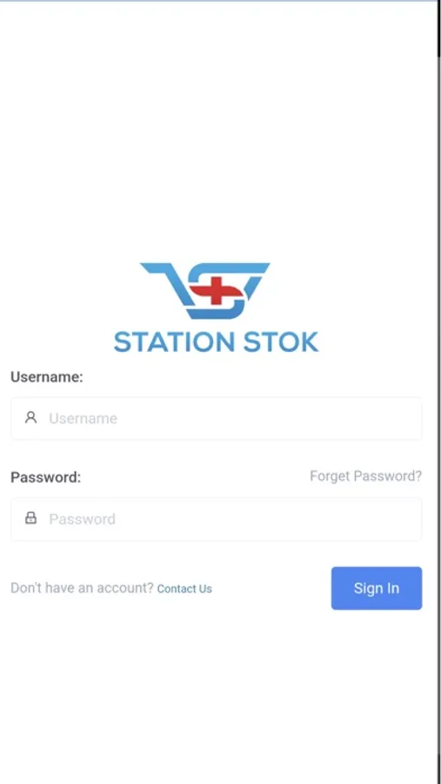Click the Password: label
Viewport: 441px width, 784px height.
(x=45, y=477)
